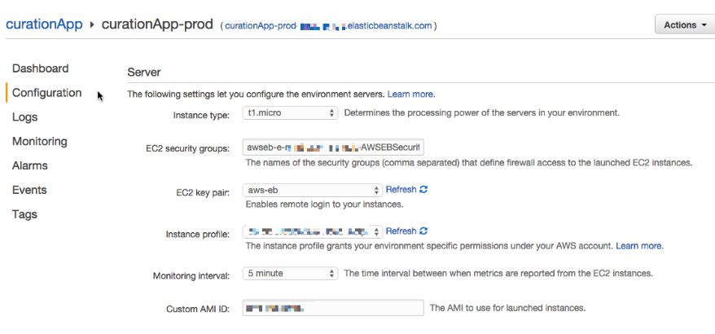
Task: Focus the Custom AMI ID input field
Action: tap(333, 308)
